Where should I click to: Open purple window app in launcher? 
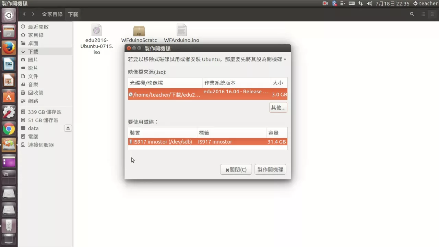tap(9, 161)
